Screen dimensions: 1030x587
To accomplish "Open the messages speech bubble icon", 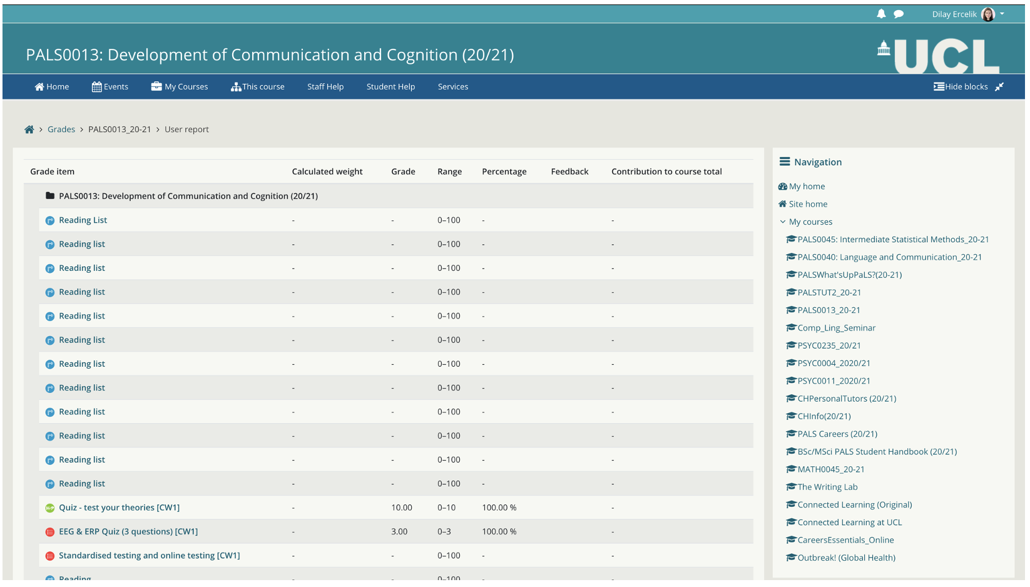I will [899, 14].
